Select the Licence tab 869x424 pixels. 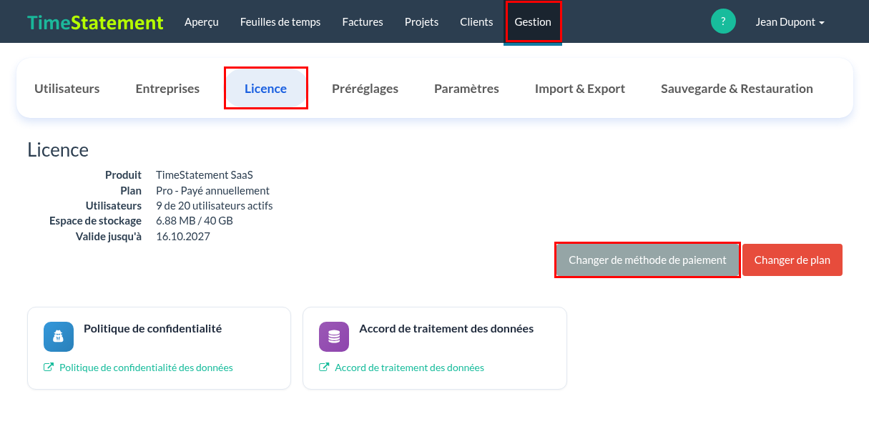pyautogui.click(x=266, y=89)
